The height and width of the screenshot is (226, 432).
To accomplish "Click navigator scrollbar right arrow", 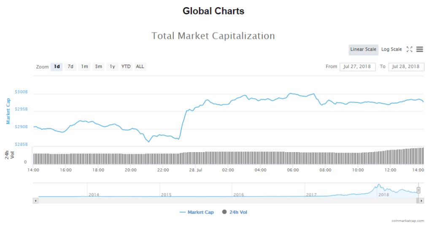I will click(x=421, y=201).
